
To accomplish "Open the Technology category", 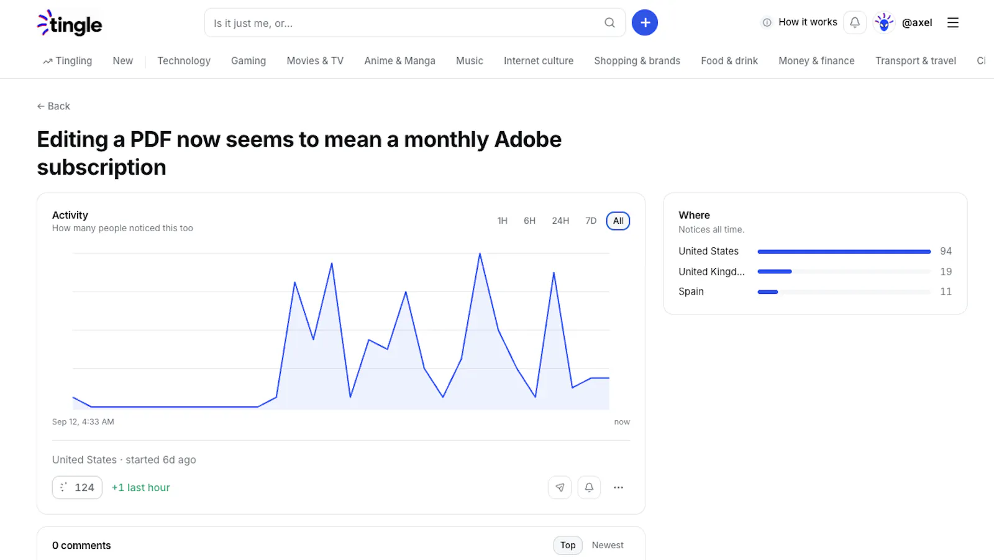I will (x=184, y=61).
